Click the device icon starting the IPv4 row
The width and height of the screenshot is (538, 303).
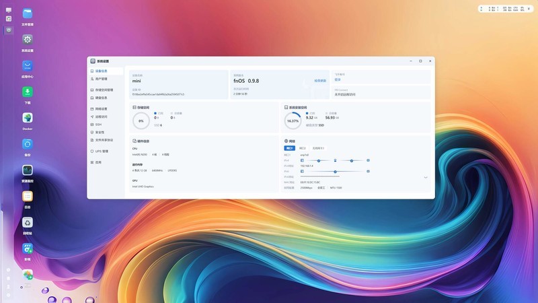coord(302,160)
